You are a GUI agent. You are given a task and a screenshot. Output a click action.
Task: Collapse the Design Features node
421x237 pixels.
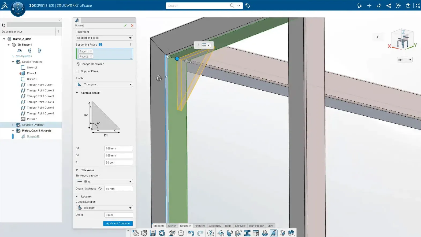coord(13,62)
